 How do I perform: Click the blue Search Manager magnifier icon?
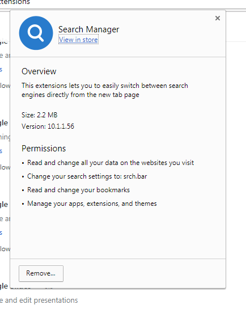[36, 33]
